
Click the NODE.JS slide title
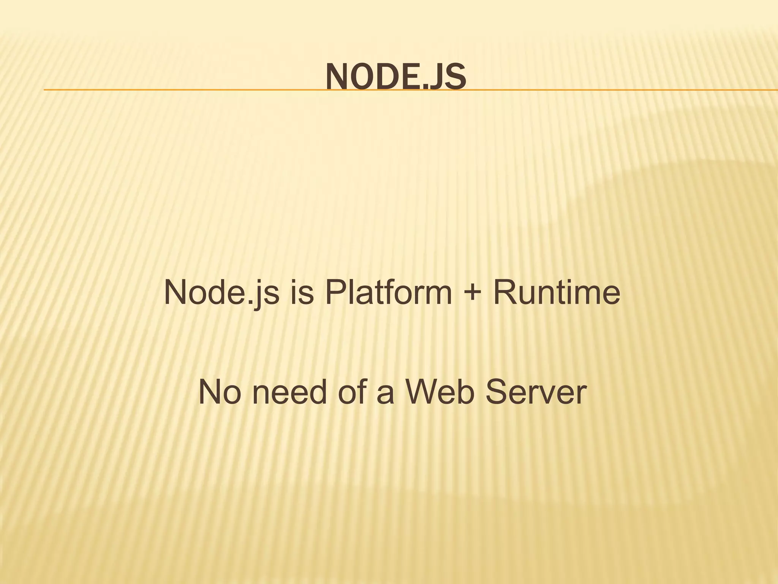tap(395, 77)
